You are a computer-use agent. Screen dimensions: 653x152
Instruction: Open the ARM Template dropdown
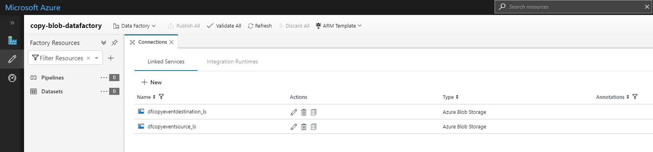tap(339, 26)
